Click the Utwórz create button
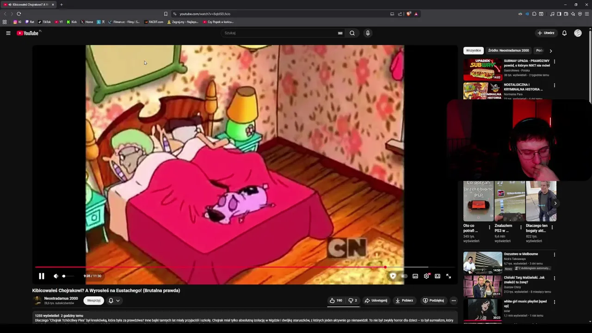 546,33
